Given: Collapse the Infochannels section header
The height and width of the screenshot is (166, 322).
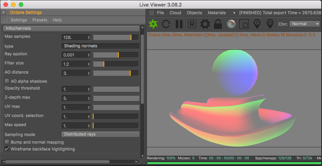Looking at the screenshot, I should click(71, 28).
